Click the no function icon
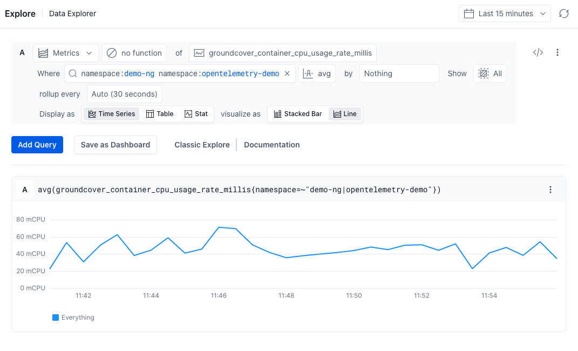This screenshot has width=578, height=351. [x=112, y=53]
